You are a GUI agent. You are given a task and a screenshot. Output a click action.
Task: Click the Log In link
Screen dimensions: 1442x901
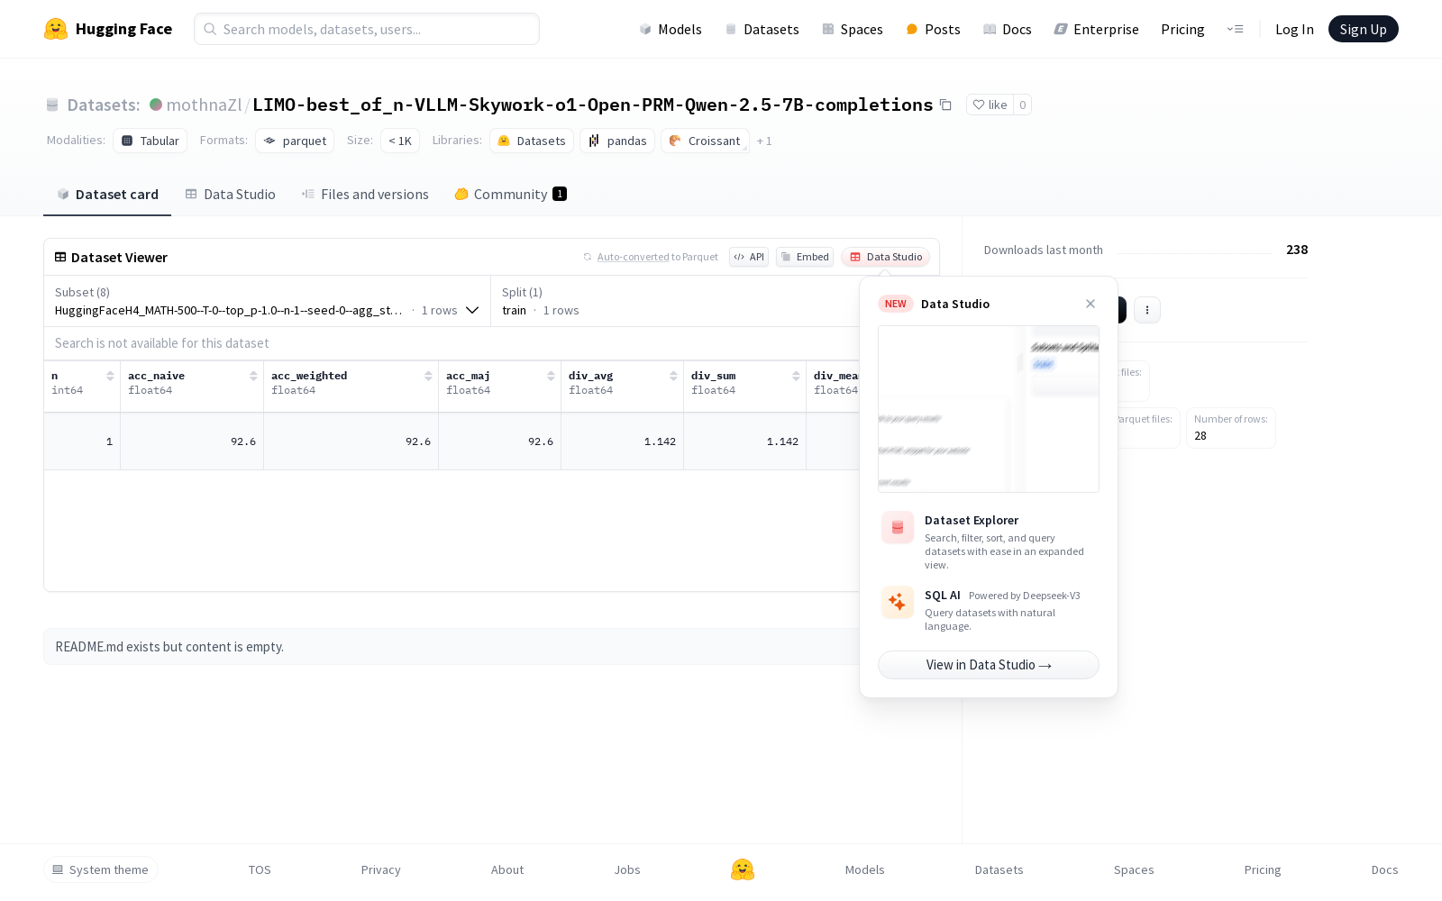(1294, 29)
